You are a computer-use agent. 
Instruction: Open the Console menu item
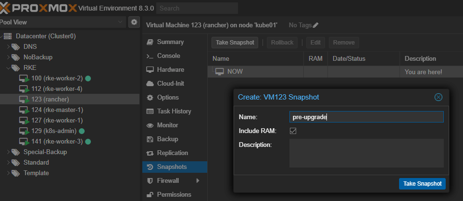[x=168, y=56]
